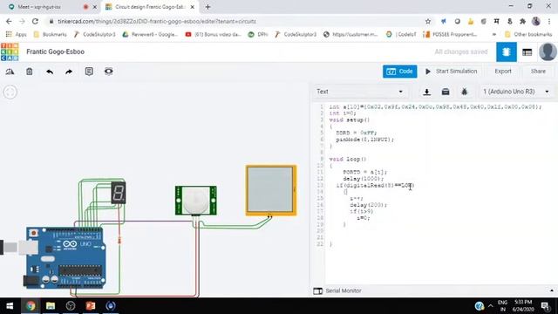Open Other bookmarks folder
Screen dimensions: 558x314
tap(528, 34)
